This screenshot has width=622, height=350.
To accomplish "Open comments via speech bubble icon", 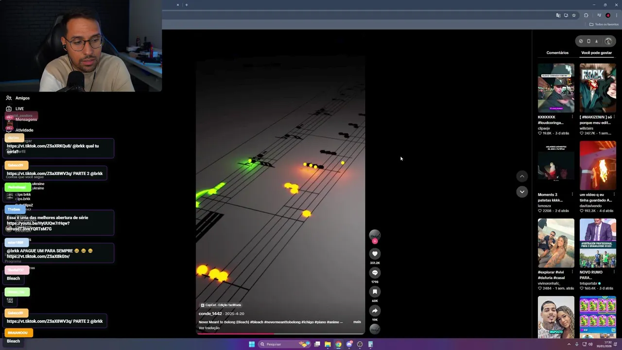I will 375,273.
